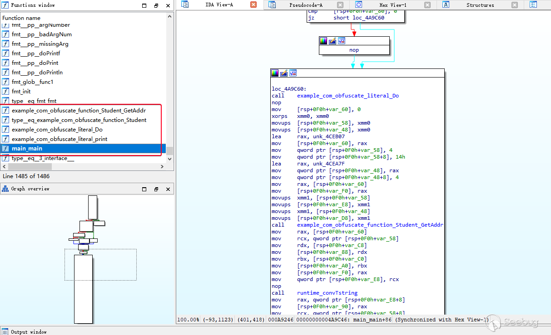Open the node color picker on the nop block
This screenshot has height=335, width=551.
(323, 40)
